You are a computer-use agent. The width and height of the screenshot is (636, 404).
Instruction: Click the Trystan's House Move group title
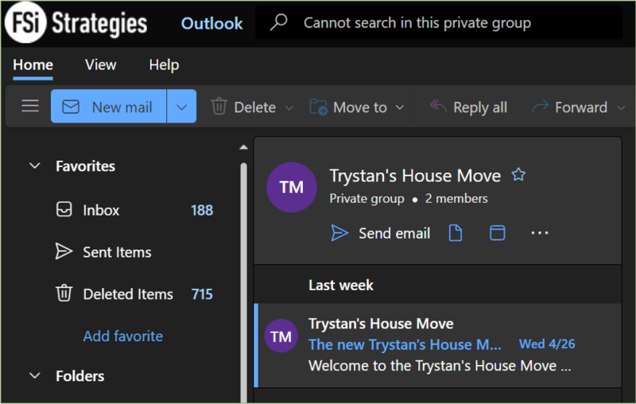(415, 176)
